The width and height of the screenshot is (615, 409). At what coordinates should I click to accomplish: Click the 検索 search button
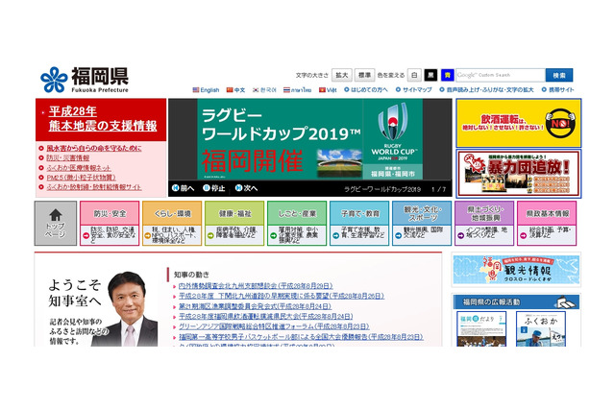tap(559, 75)
